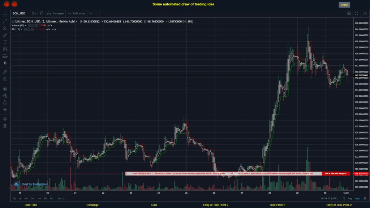This screenshot has width=370, height=208.
Task: Toggle lock all drawing tools
Action: point(5,102)
